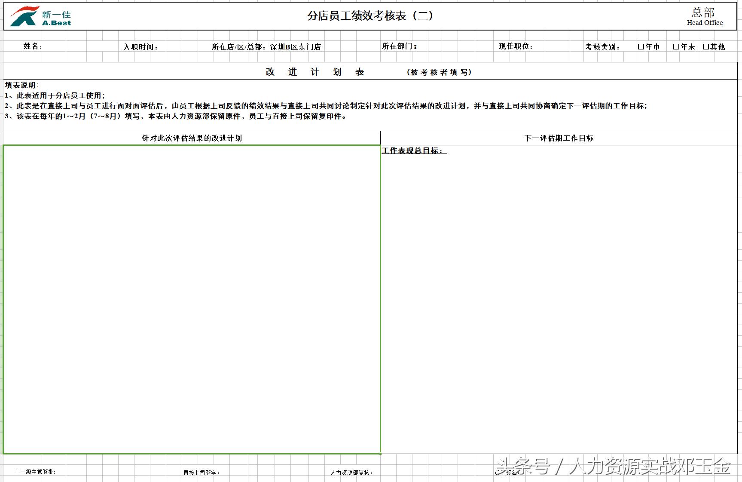742x482 pixels.
Task: Check the 年中 appraisal type box
Action: coord(640,46)
